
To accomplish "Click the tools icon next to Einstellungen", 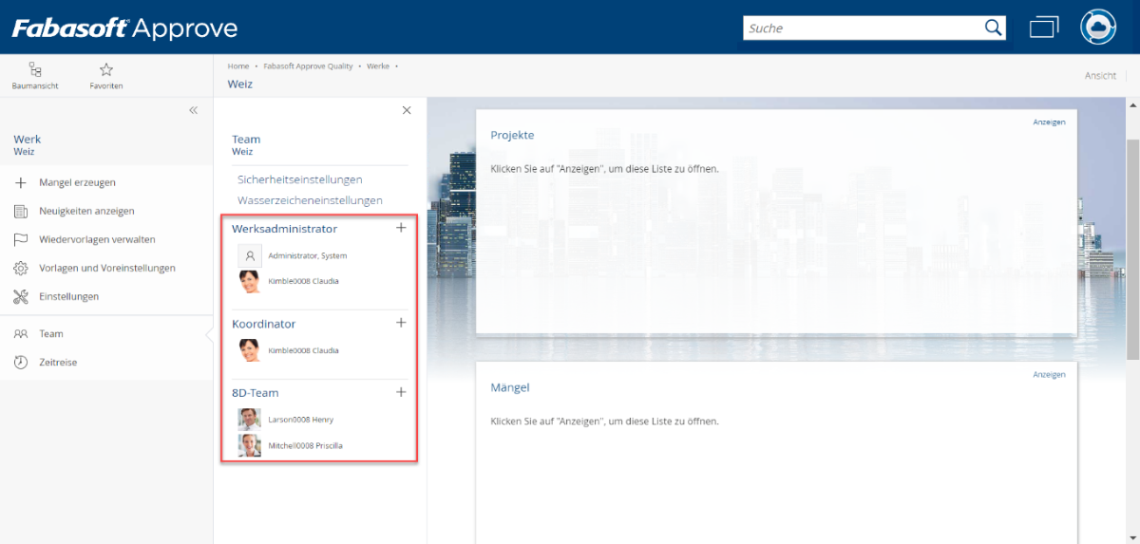I will tap(21, 296).
